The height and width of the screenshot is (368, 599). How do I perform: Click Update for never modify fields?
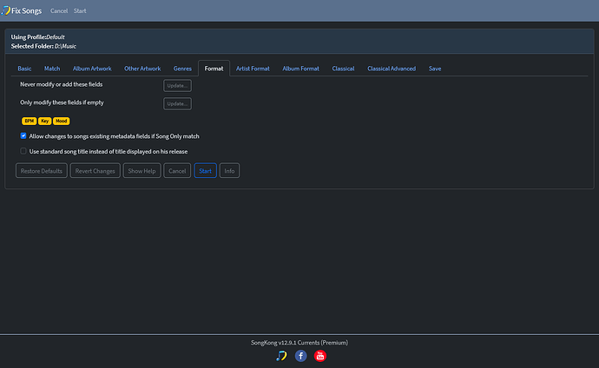(178, 86)
